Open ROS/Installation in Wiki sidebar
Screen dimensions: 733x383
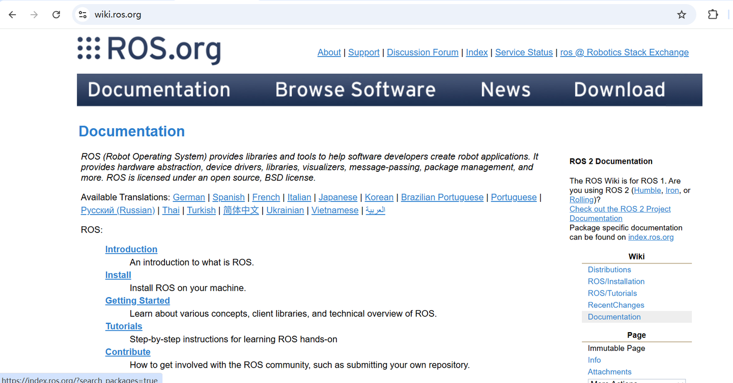coord(616,281)
